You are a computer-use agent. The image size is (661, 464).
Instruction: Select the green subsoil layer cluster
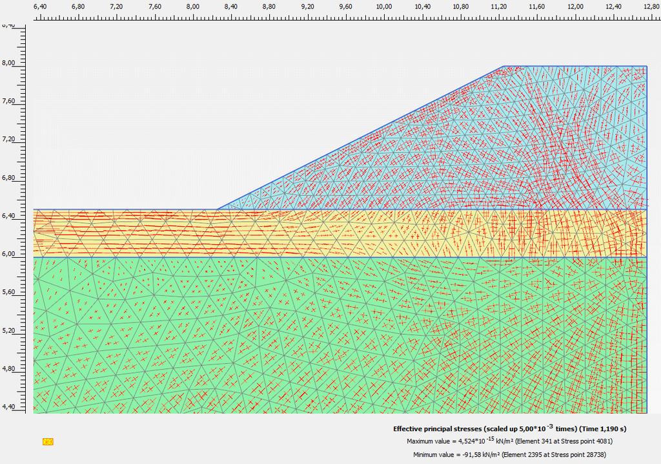coord(340,335)
